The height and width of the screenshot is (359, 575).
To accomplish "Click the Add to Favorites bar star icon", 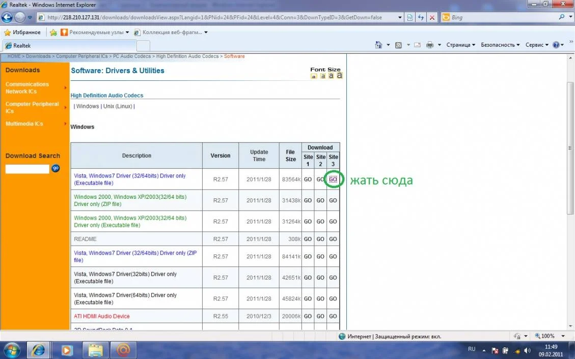I will tap(53, 33).
